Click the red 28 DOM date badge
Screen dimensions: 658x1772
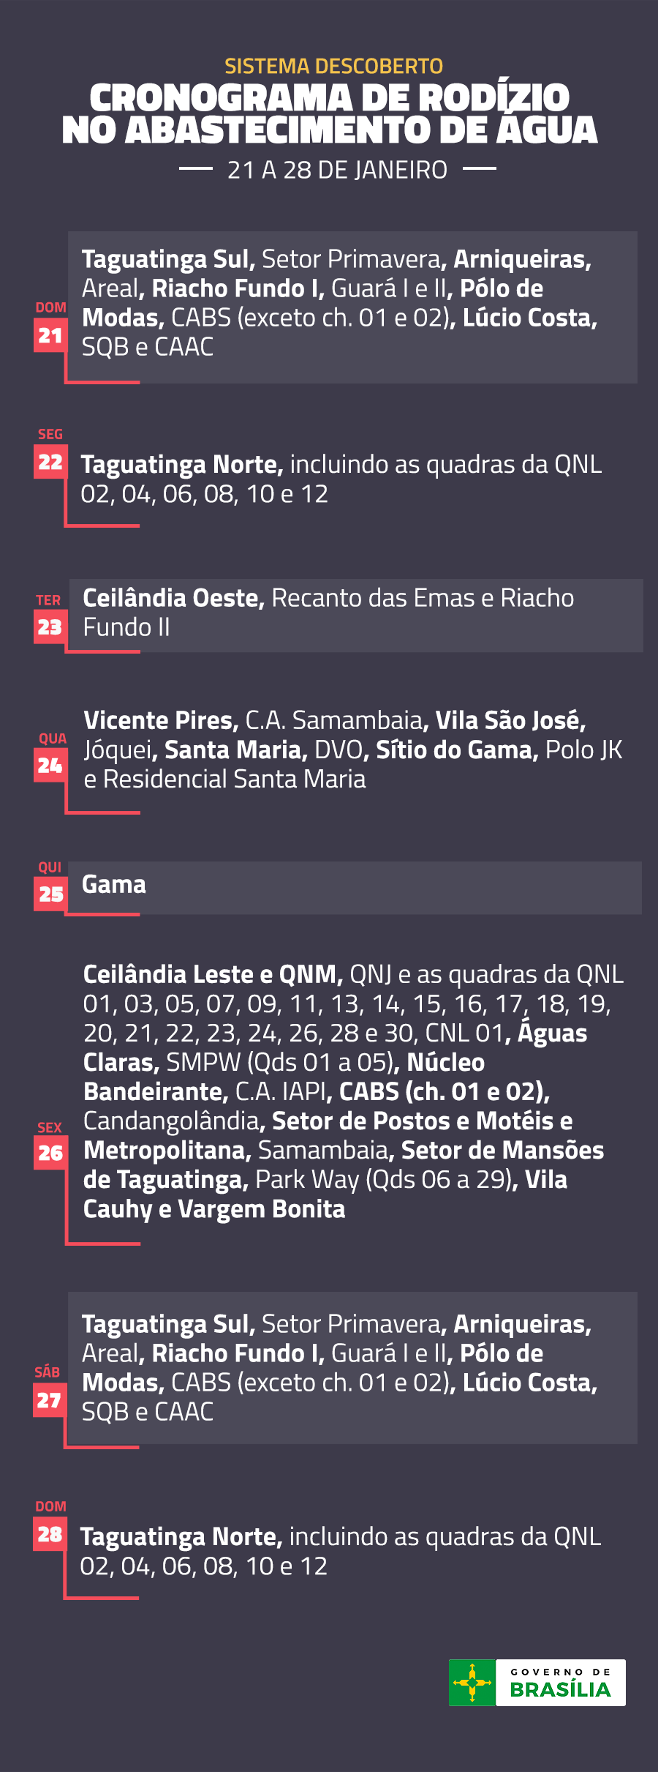[50, 1534]
